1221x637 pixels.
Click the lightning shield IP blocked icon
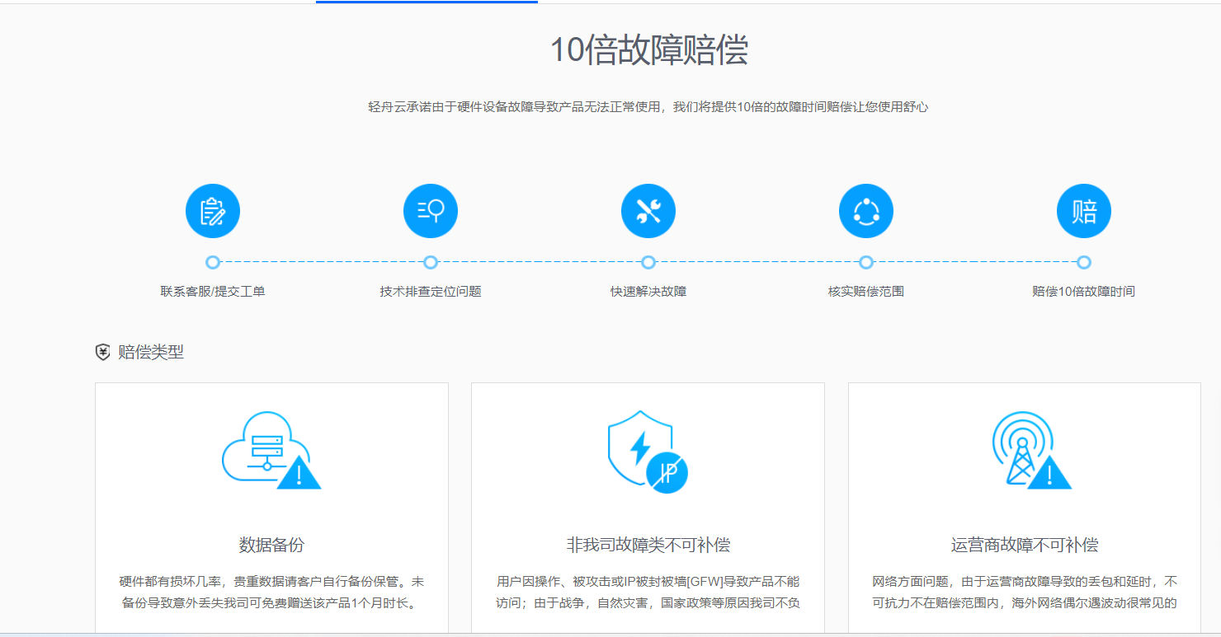[648, 452]
